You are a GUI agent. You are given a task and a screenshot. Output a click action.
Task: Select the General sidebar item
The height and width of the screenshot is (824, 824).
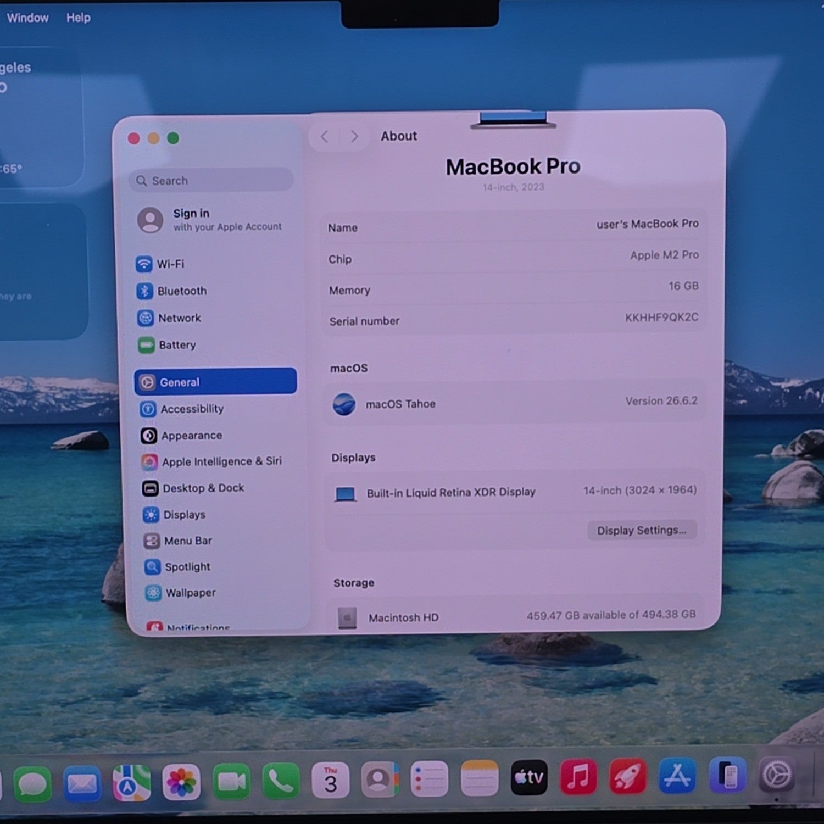(215, 382)
